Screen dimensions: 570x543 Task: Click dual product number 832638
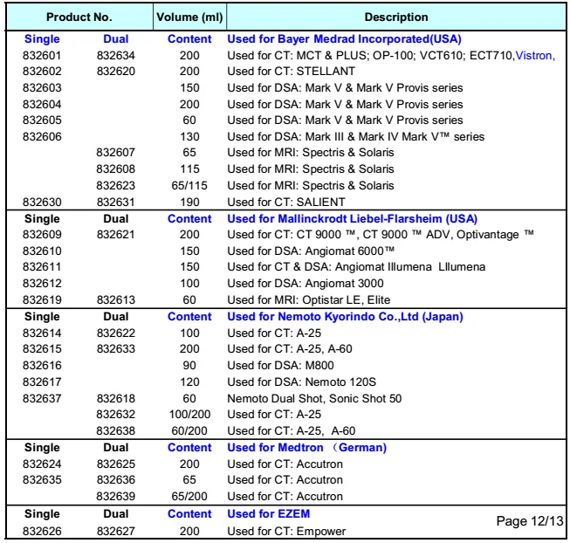[x=116, y=431]
